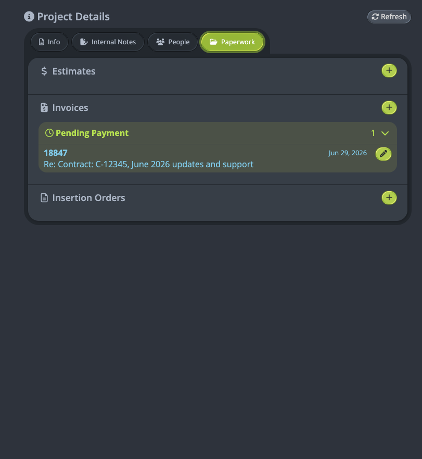Click the Pending Payment count 1
The width and height of the screenshot is (422, 459).
[373, 133]
